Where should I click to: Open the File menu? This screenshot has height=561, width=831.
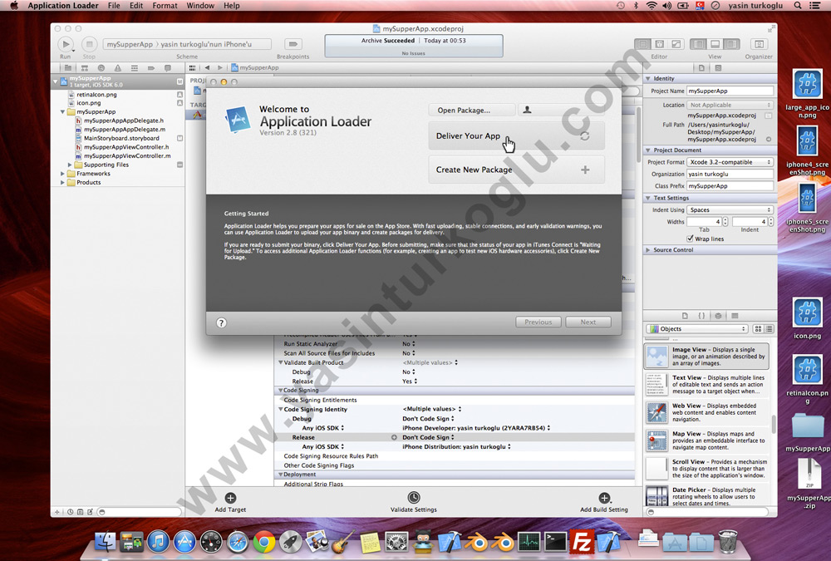(x=114, y=6)
